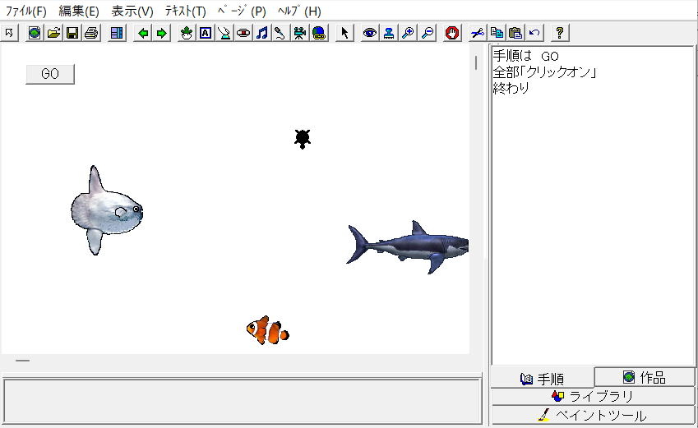The image size is (698, 428).
Task: Open the ﾍﾙﾌﾟ(H) menu
Action: pyautogui.click(x=299, y=11)
